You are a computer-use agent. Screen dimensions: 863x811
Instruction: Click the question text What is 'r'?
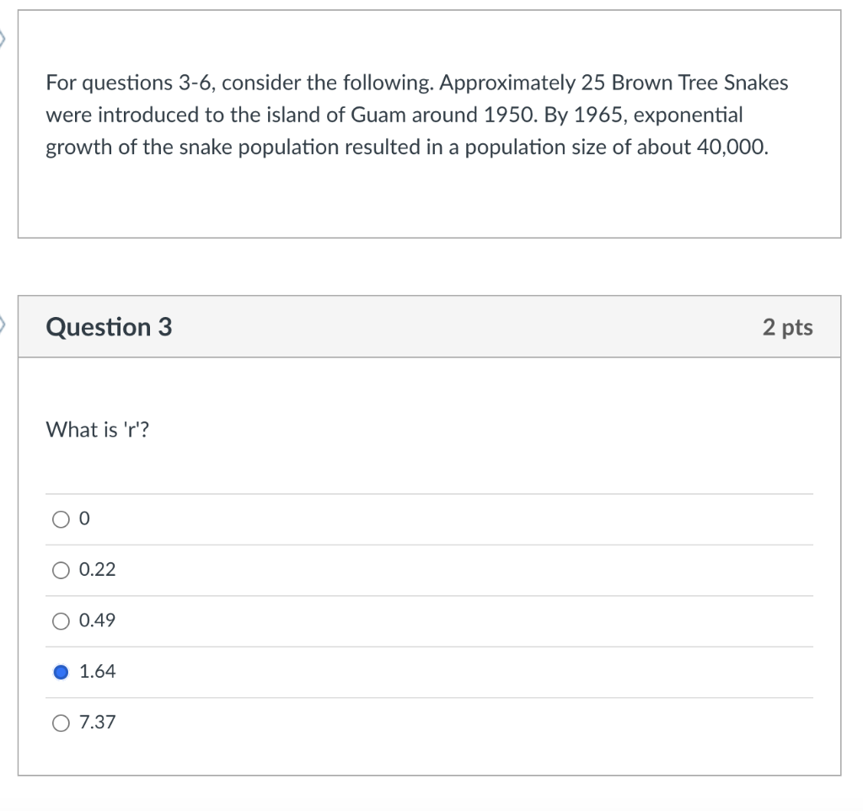click(98, 430)
